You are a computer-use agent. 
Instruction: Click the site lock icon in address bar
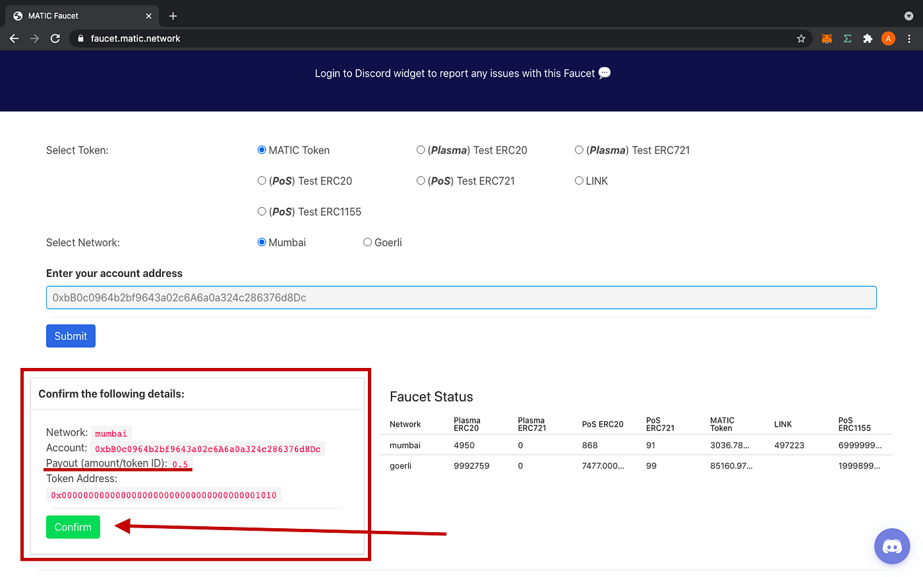80,38
